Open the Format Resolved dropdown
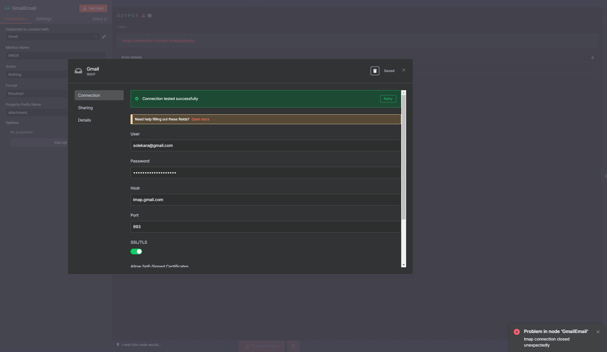Image resolution: width=607 pixels, height=352 pixels. [37, 94]
